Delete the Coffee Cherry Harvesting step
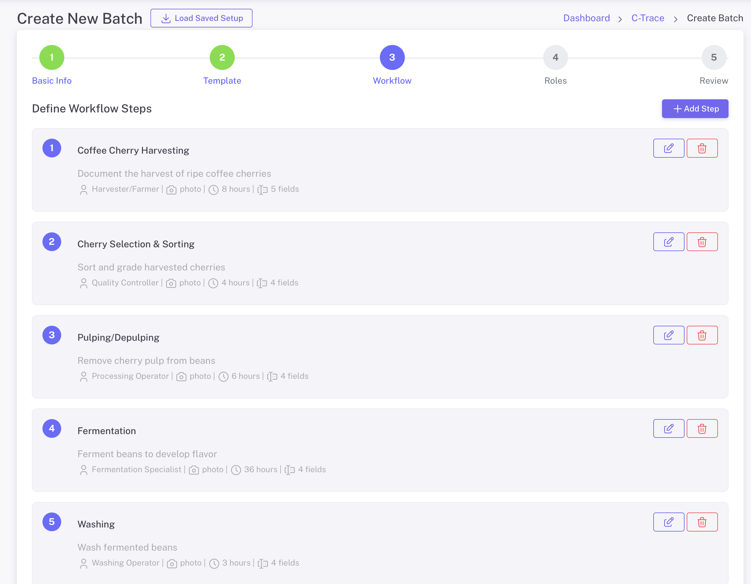The width and height of the screenshot is (751, 584). [702, 148]
